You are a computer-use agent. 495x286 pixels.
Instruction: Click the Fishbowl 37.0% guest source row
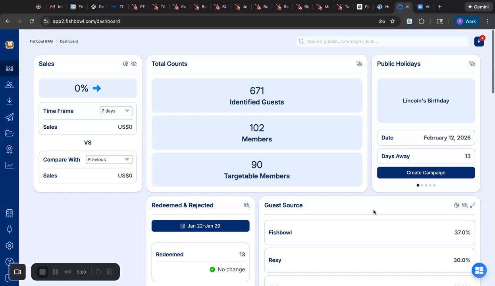click(x=370, y=232)
